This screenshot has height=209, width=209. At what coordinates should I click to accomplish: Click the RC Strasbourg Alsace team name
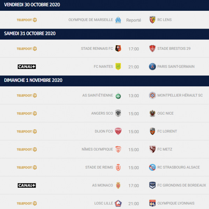tap(179, 167)
